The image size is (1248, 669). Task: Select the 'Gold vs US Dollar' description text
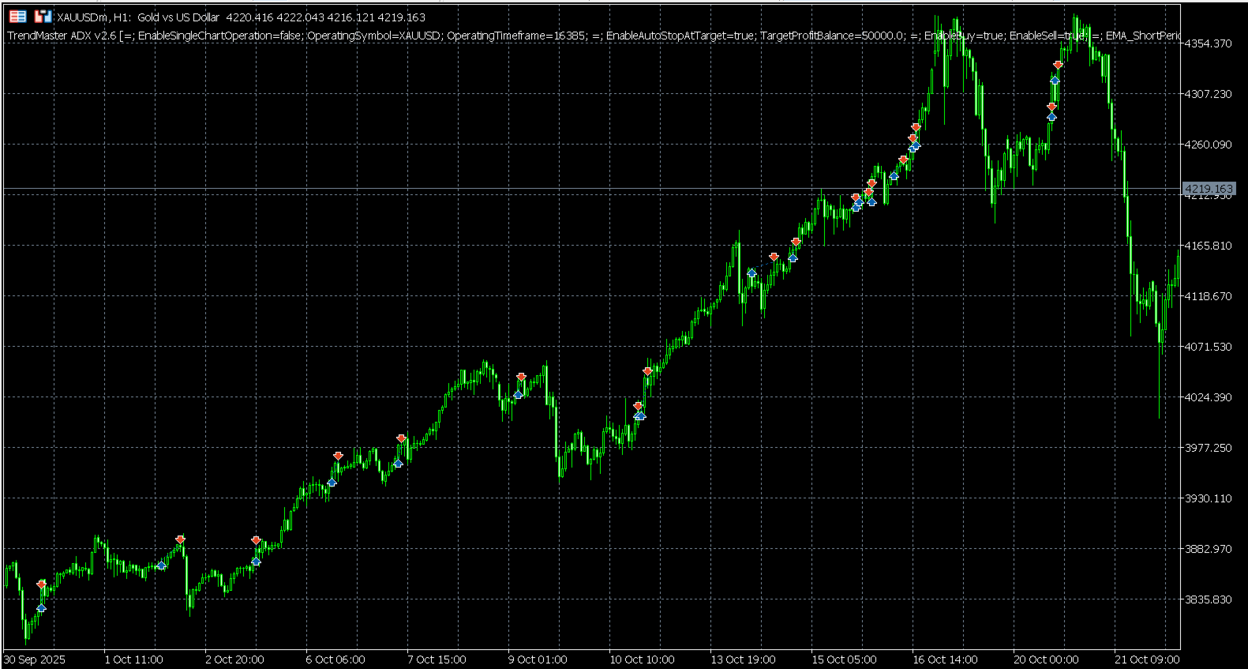tap(178, 17)
